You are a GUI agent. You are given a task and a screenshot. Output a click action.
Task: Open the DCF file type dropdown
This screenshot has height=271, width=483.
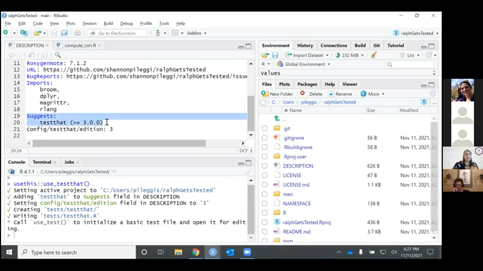(246, 150)
